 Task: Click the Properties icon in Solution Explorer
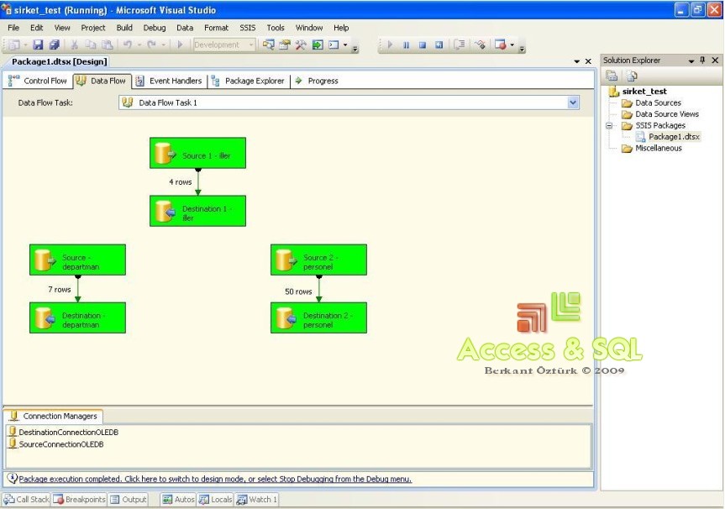tap(612, 76)
